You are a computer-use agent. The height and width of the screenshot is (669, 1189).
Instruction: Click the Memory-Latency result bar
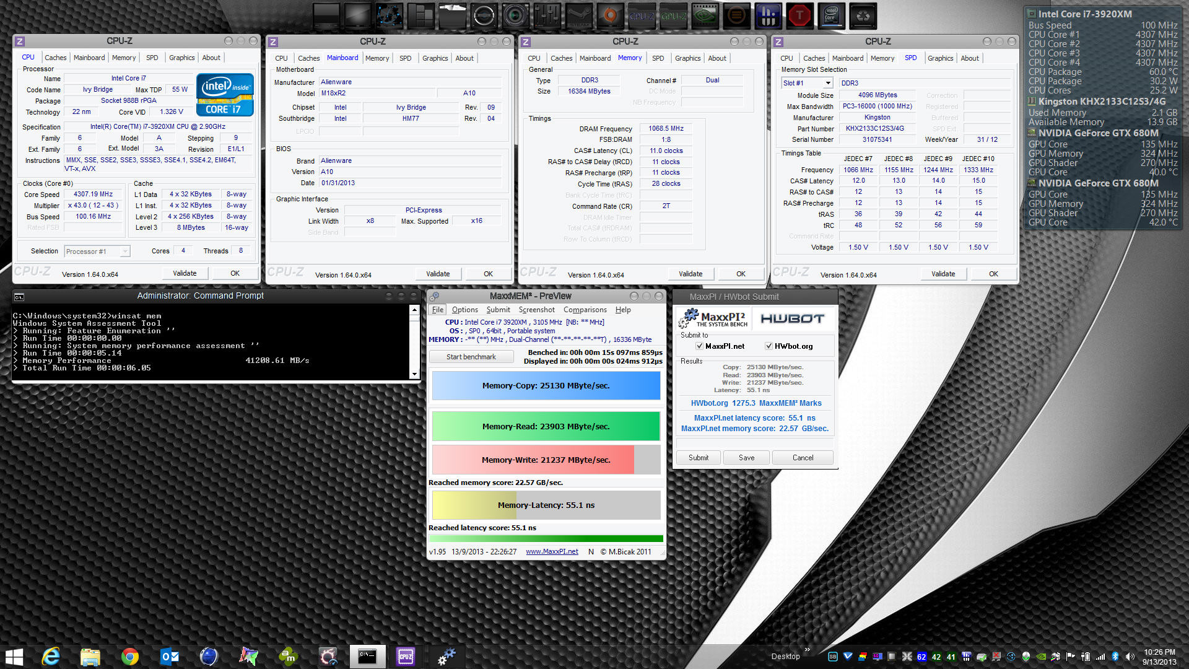click(x=546, y=505)
